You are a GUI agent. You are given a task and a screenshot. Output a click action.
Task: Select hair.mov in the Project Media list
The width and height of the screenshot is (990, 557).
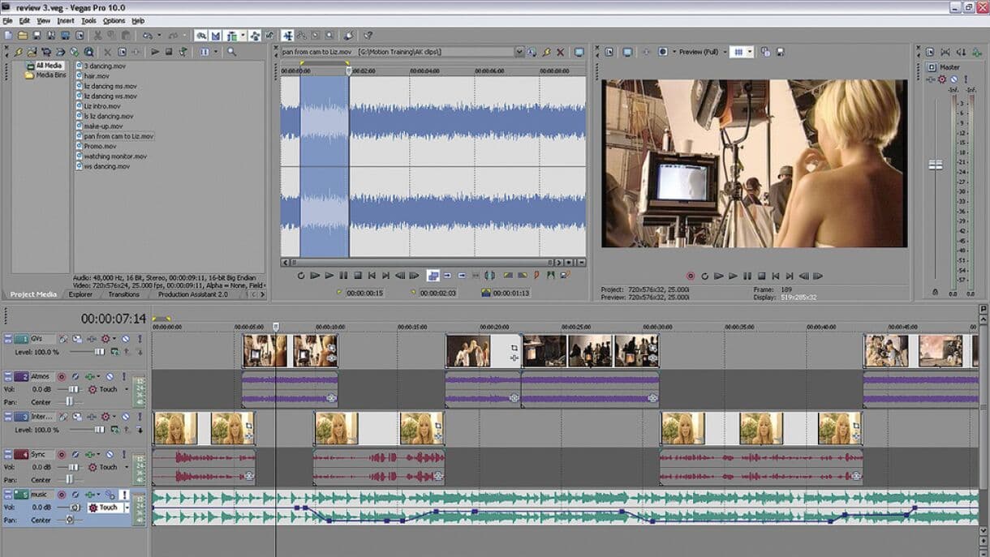pyautogui.click(x=96, y=75)
